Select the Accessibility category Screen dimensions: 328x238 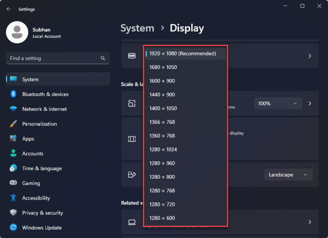coord(36,198)
